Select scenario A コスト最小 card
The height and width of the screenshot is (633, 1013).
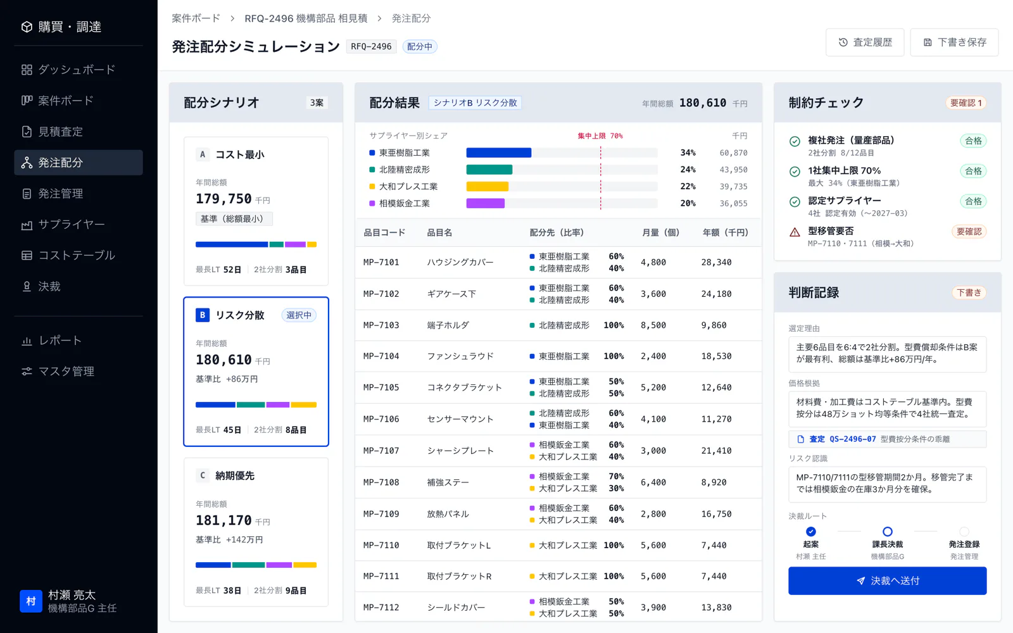tap(256, 211)
